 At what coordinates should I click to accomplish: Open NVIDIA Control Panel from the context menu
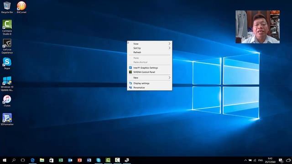(150, 72)
